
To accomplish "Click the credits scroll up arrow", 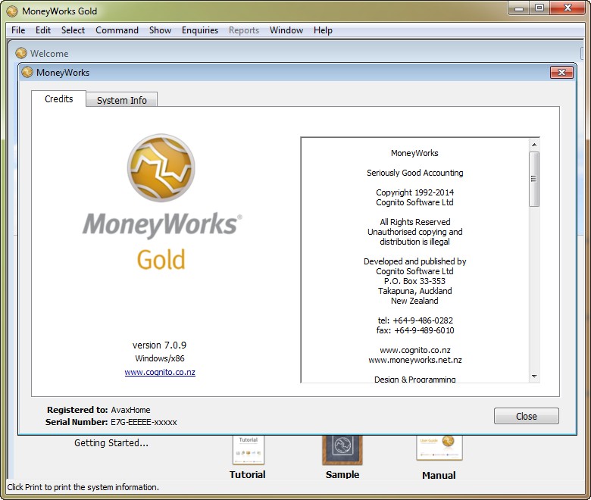I will (x=533, y=145).
